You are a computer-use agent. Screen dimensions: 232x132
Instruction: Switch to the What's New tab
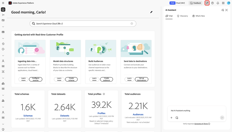[x=198, y=16]
